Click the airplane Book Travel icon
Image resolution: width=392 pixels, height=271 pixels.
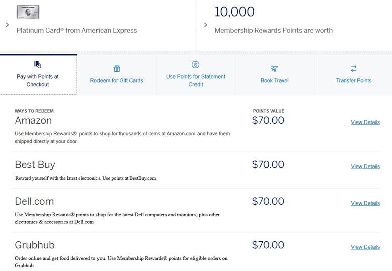274,69
